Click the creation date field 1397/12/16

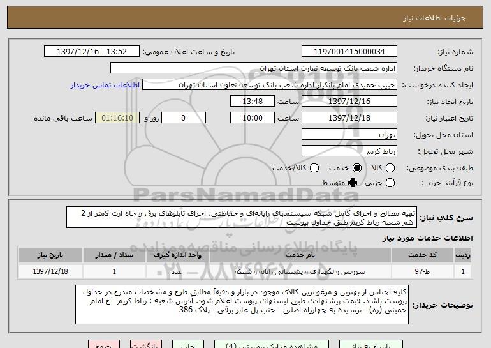tap(349, 102)
